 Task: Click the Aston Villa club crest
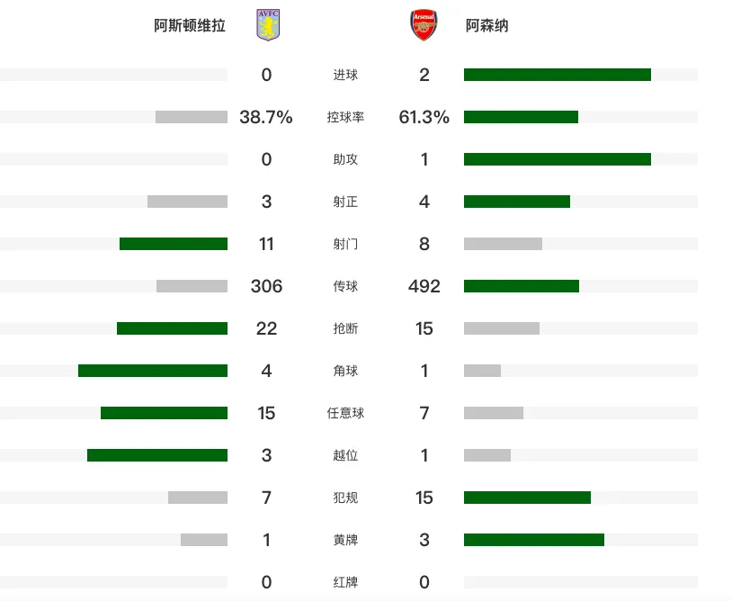pyautogui.click(x=268, y=25)
